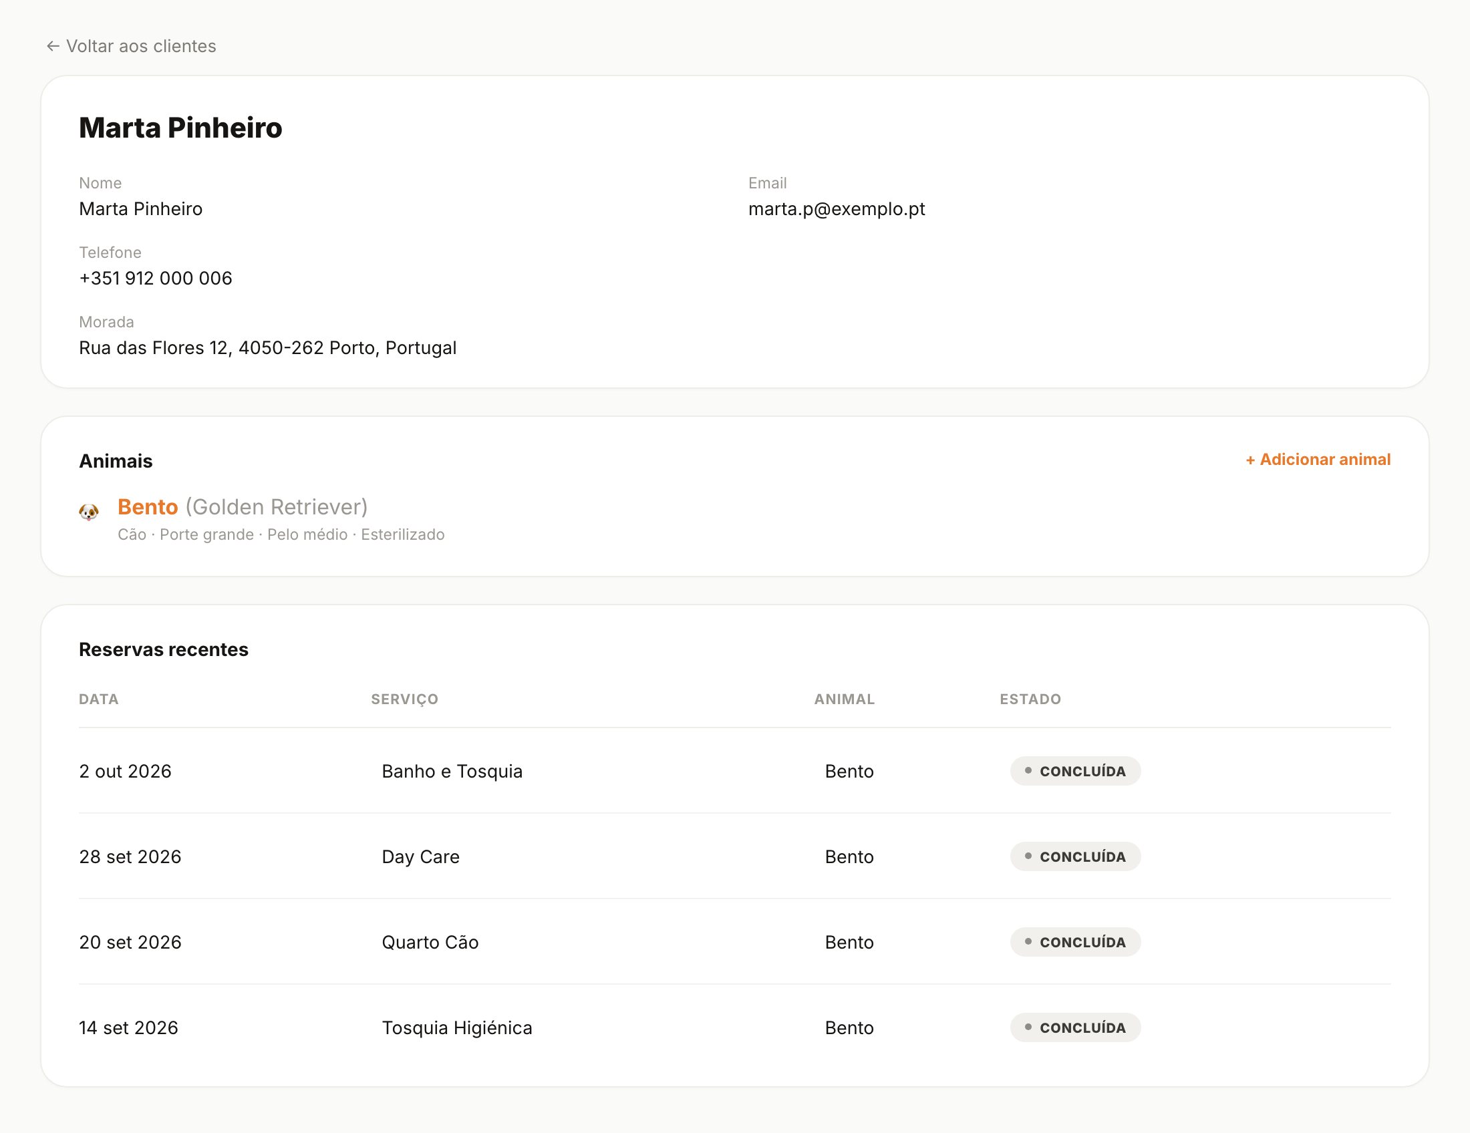Image resolution: width=1470 pixels, height=1133 pixels.
Task: Click the Banho e Tosquia service cell
Action: (x=452, y=771)
